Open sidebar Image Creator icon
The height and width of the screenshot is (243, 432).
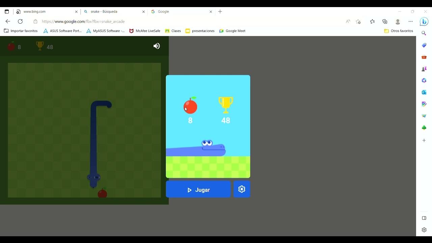[x=424, y=104]
